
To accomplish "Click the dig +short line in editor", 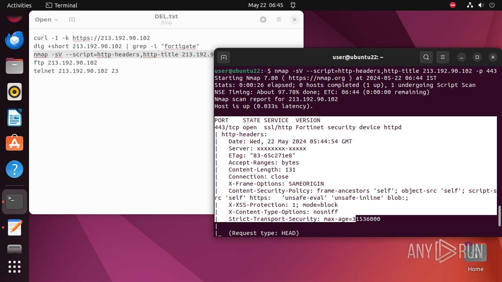I will [116, 46].
